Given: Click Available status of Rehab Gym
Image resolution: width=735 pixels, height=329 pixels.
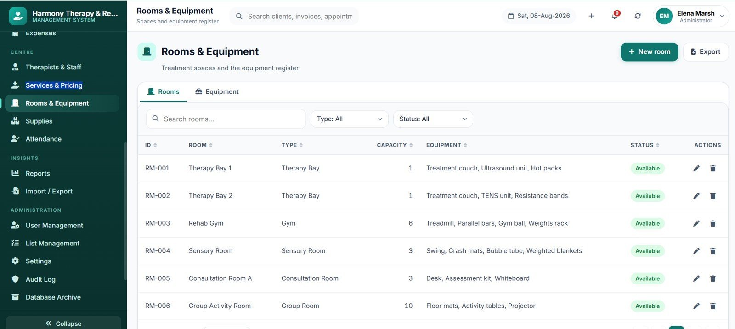Looking at the screenshot, I should click(x=647, y=224).
